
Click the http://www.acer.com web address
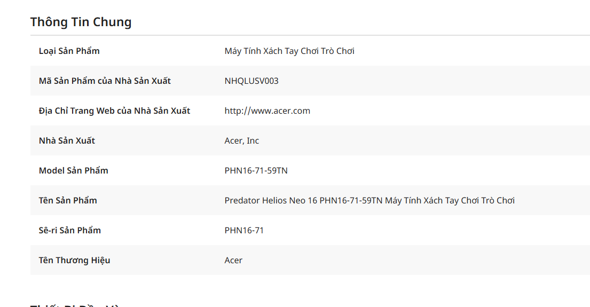point(267,111)
